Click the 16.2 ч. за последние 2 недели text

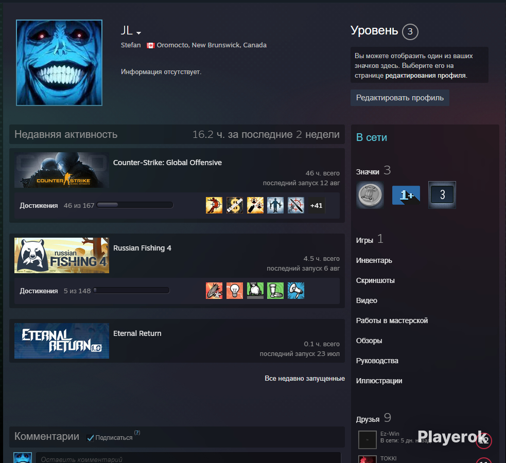click(x=266, y=134)
